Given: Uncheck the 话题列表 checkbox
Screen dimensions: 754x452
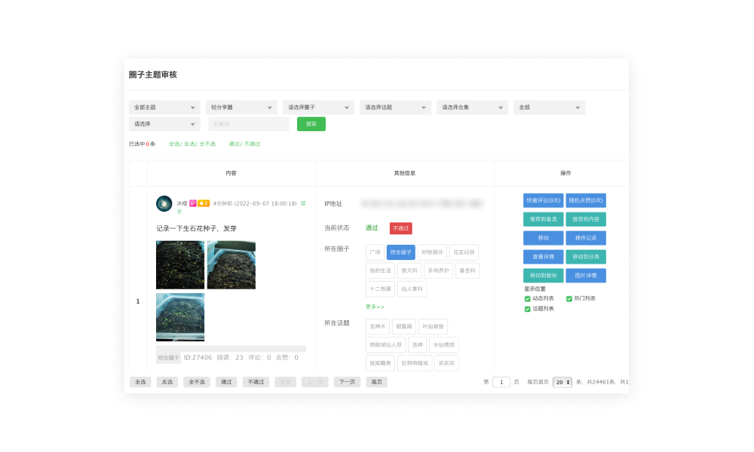Looking at the screenshot, I should [528, 309].
